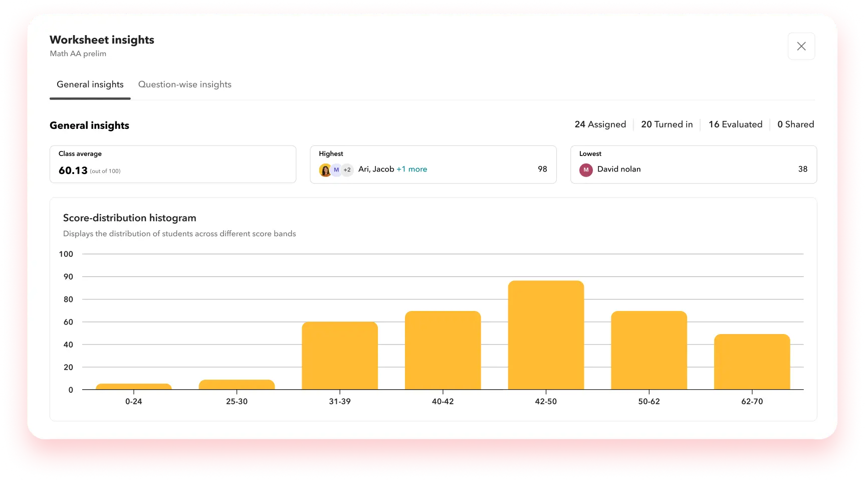Image resolution: width=865 pixels, height=480 pixels.
Task: Click the 31-39 histogram bar
Action: (340, 356)
